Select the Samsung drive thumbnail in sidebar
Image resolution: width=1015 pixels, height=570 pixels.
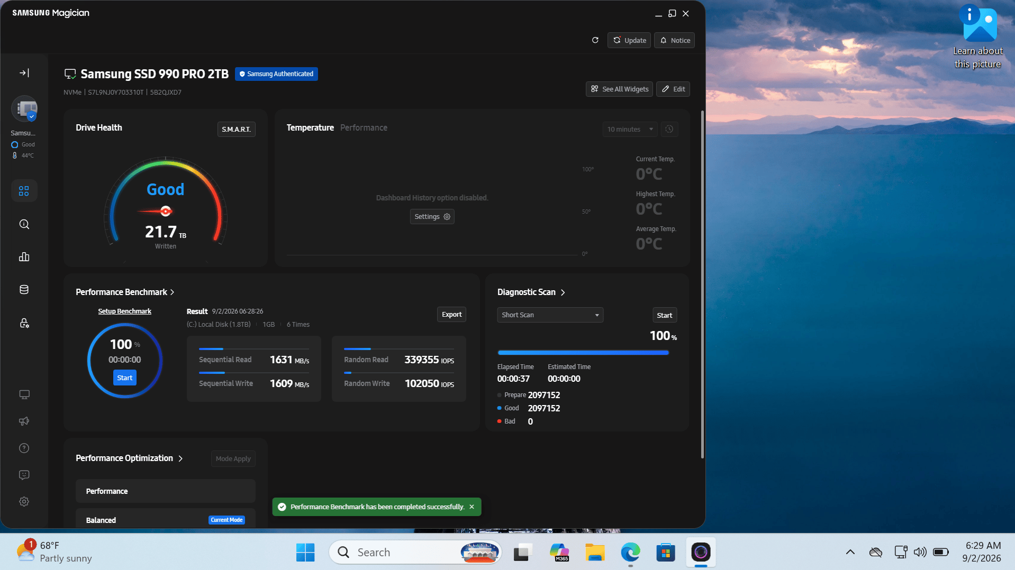tap(24, 109)
